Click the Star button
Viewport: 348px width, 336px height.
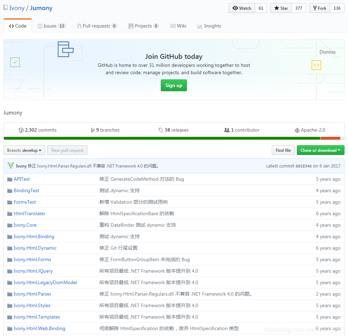281,8
